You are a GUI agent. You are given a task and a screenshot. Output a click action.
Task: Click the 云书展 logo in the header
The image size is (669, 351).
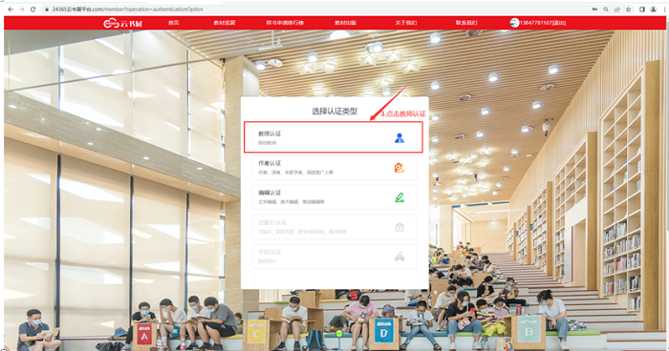point(123,24)
